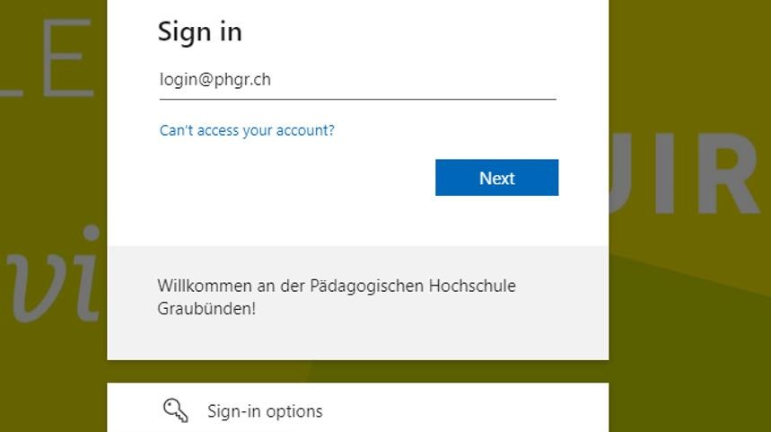Image resolution: width=771 pixels, height=432 pixels.
Task: Open the "Can't access your account?" link
Action: (247, 130)
